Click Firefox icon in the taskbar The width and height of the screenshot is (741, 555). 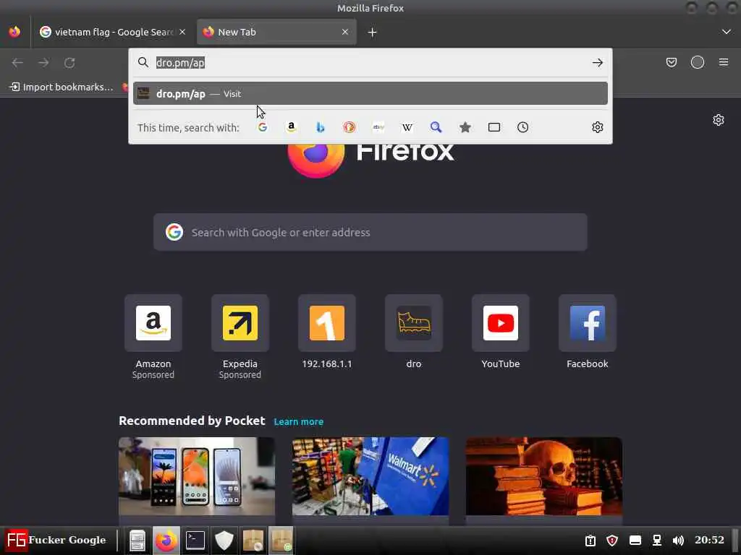pos(166,541)
